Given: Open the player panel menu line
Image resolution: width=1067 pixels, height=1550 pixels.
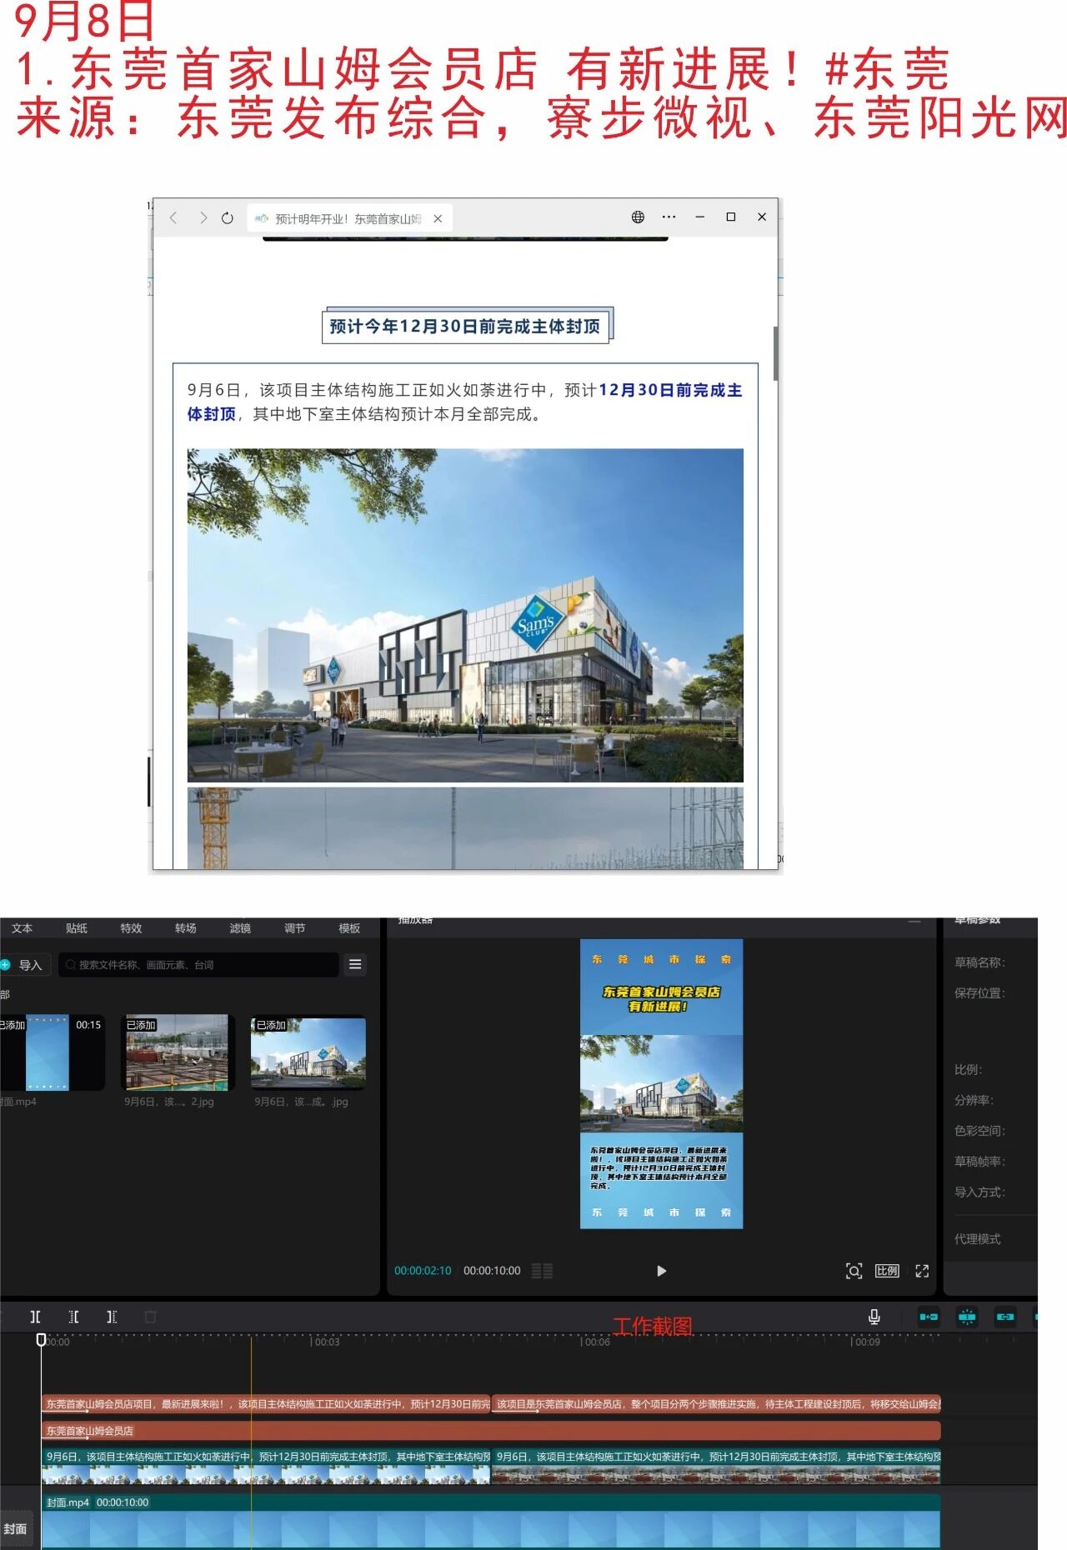Looking at the screenshot, I should point(914,922).
